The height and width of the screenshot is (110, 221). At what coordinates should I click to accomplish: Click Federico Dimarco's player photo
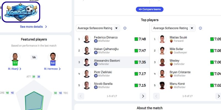(x=87, y=39)
